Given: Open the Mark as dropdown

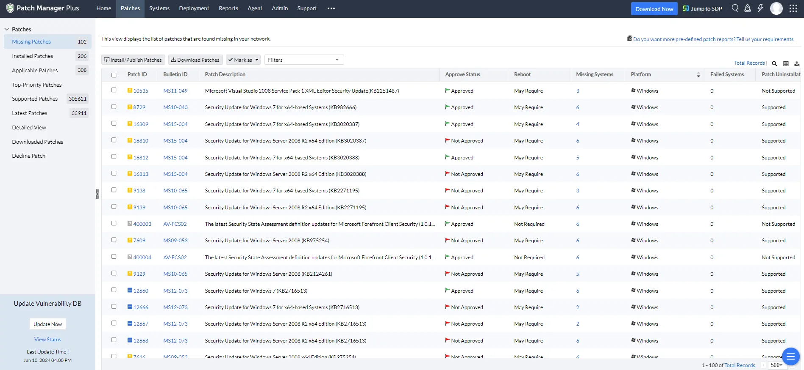Looking at the screenshot, I should point(243,60).
